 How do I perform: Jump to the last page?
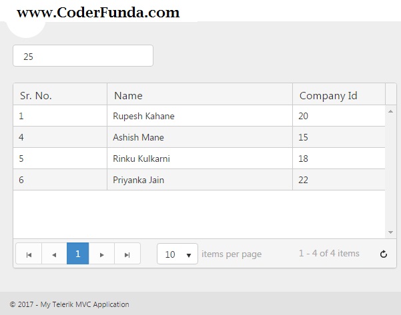point(127,254)
